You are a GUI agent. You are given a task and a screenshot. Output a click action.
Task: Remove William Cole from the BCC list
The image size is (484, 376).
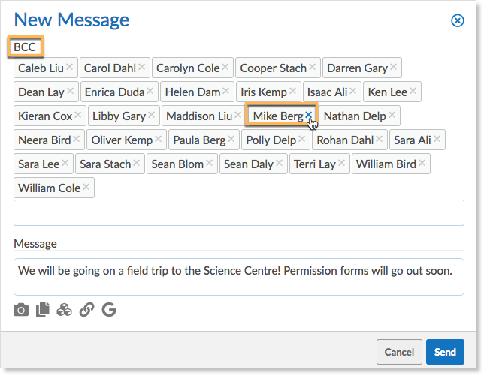pyautogui.click(x=86, y=187)
